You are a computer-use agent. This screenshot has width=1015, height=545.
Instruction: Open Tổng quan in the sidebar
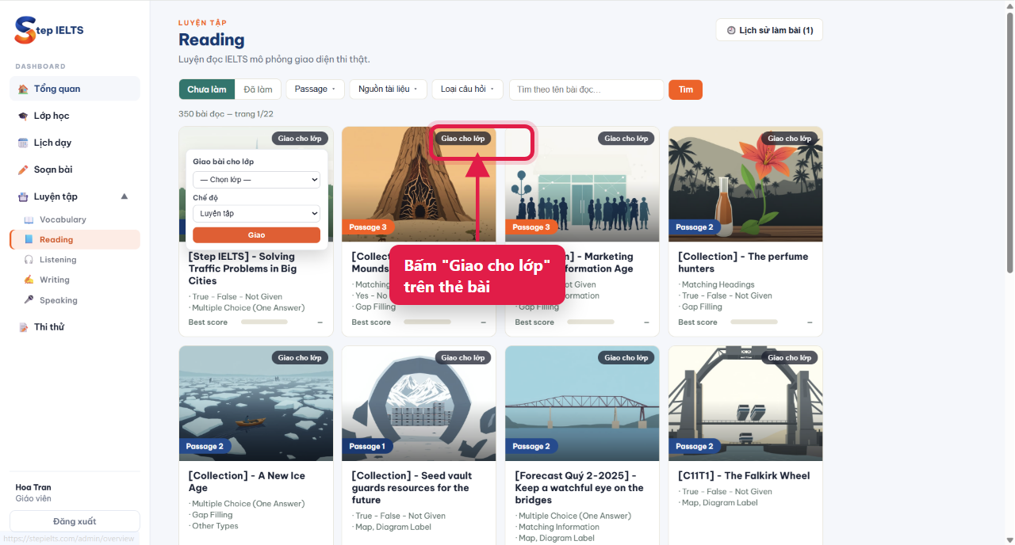click(x=75, y=89)
